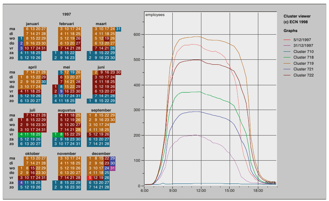Click the green line swatch for Cluster 718

click(x=287, y=57)
